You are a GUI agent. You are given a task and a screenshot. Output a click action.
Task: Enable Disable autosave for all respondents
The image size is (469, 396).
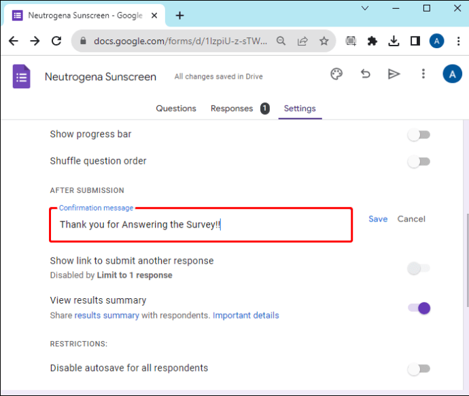point(419,369)
